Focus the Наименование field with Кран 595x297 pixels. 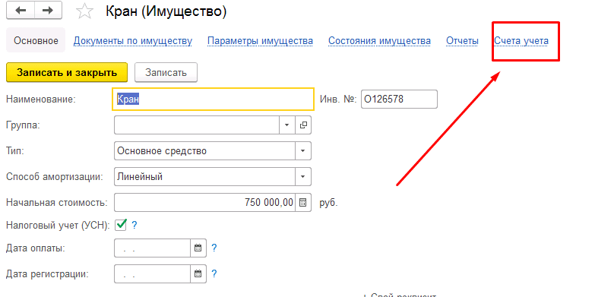(214, 99)
